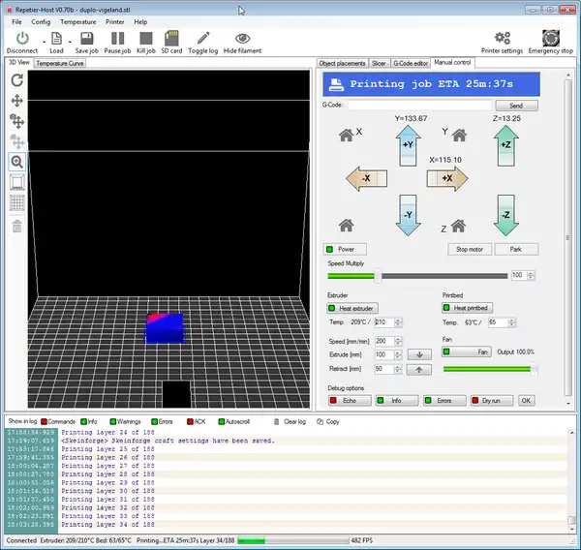The width and height of the screenshot is (581, 550).
Task: Select the zoom magnifier view tool
Action: pyautogui.click(x=16, y=162)
